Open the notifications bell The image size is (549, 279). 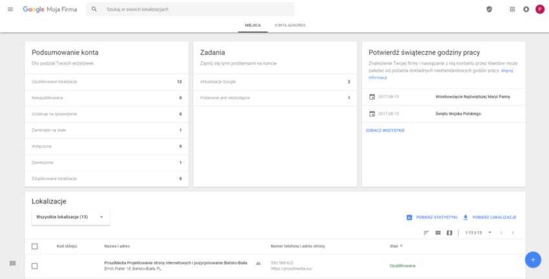click(x=526, y=9)
